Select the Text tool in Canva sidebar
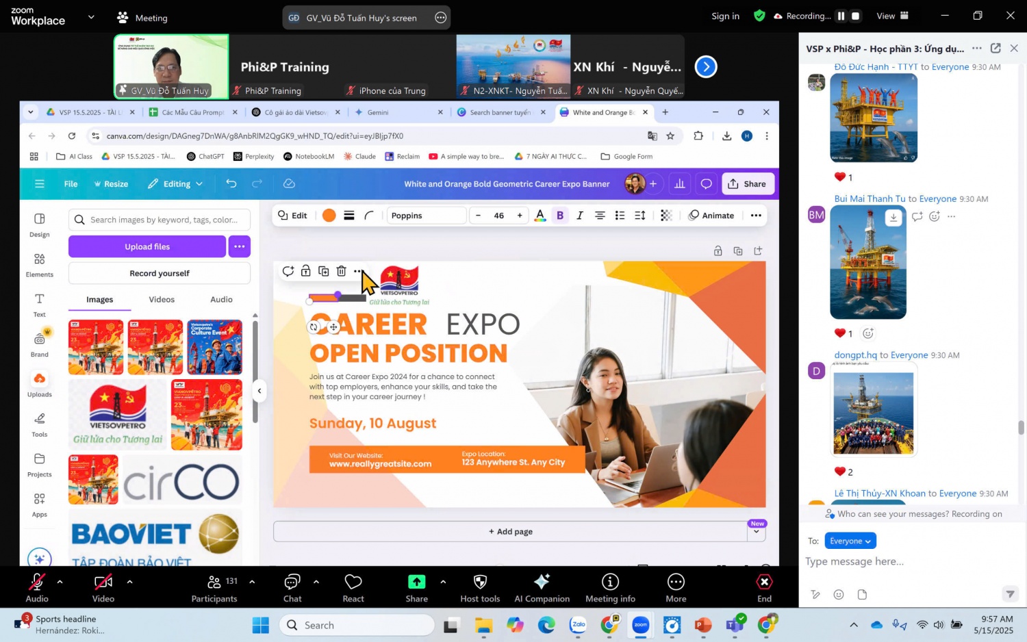Screen dimensions: 1027x642 pos(39,305)
